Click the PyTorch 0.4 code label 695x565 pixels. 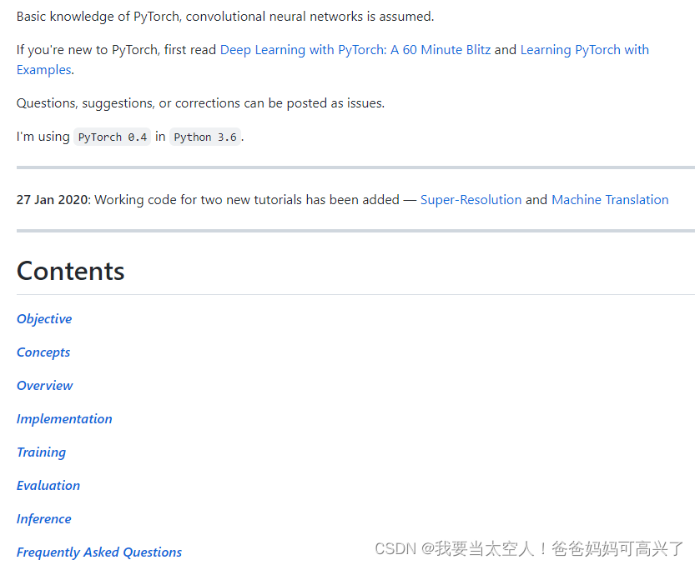(112, 137)
